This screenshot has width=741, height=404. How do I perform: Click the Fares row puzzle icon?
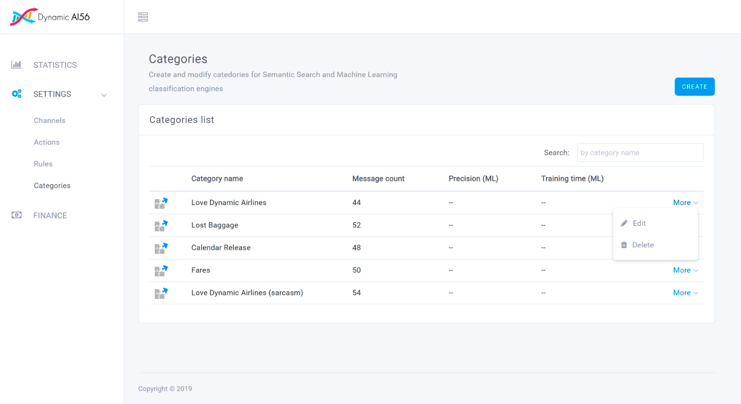point(161,270)
